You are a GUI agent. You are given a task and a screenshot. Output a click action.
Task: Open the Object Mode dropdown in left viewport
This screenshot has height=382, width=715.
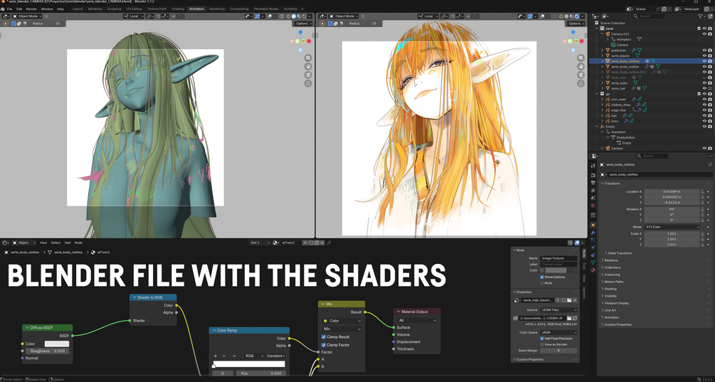[27, 16]
